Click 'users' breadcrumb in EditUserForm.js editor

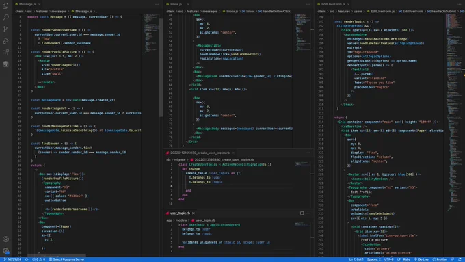[x=358, y=11]
